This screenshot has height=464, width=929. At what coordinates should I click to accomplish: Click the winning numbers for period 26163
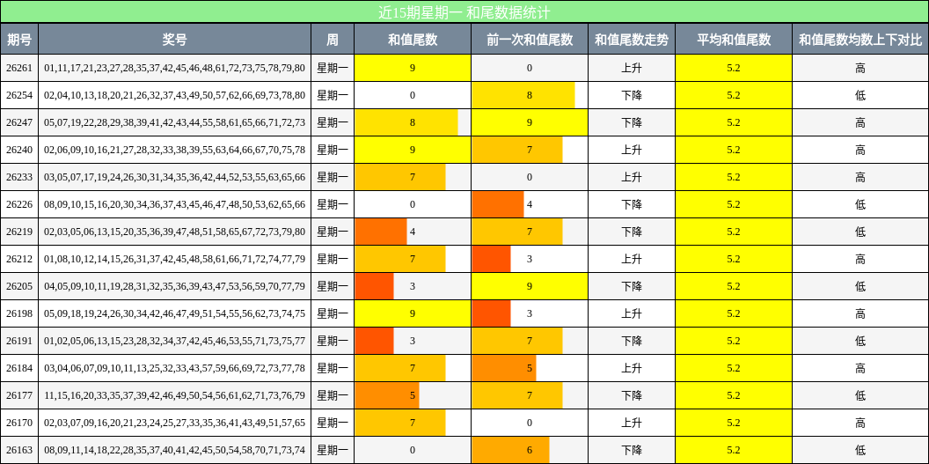click(x=175, y=450)
